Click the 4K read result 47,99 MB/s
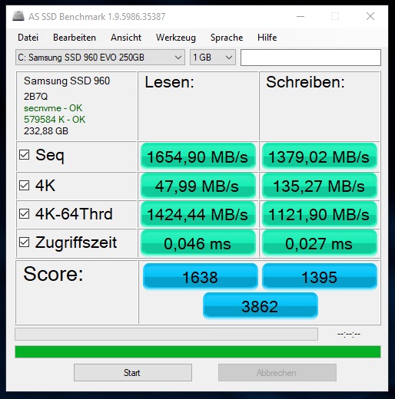The image size is (395, 399). [x=198, y=186]
